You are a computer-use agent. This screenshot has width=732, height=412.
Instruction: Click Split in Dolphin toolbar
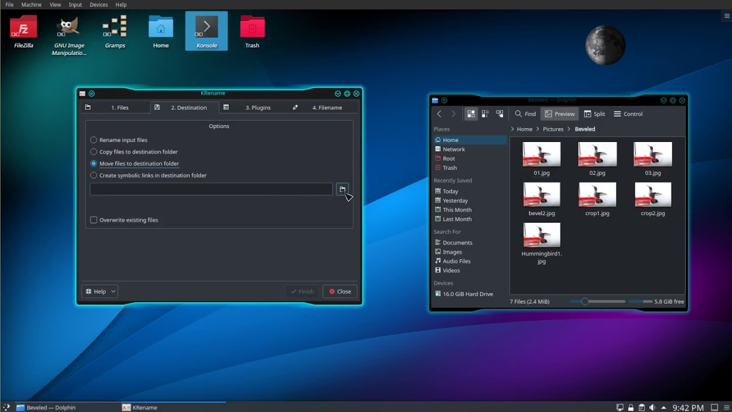pos(594,114)
